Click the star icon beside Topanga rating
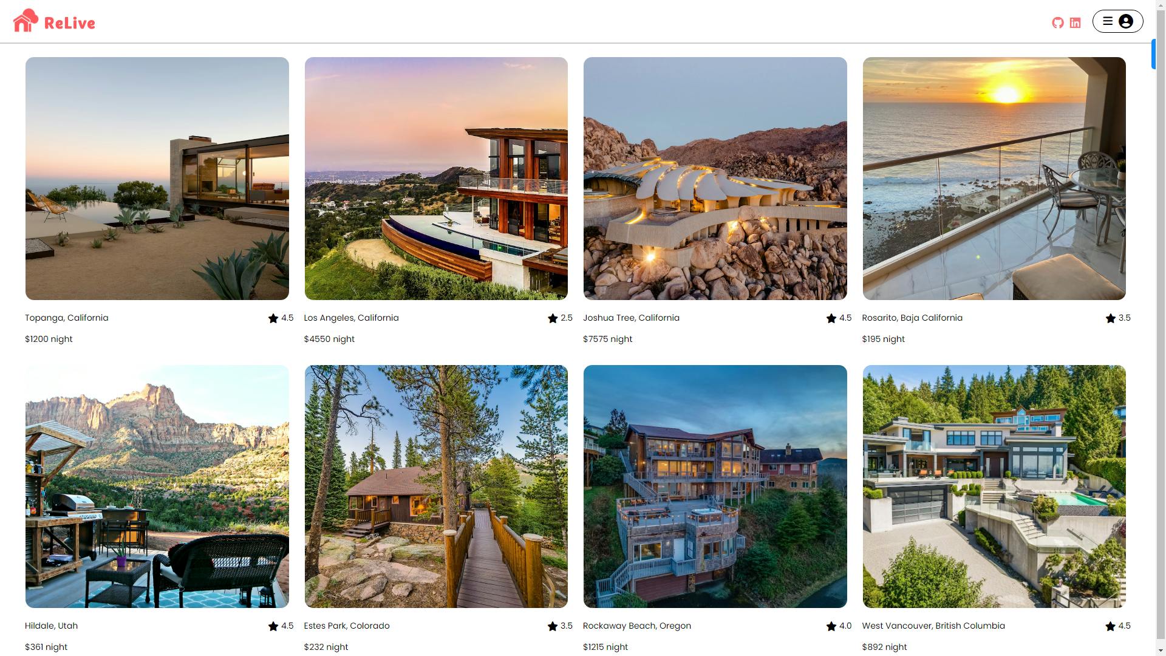The image size is (1166, 656). [x=273, y=318]
